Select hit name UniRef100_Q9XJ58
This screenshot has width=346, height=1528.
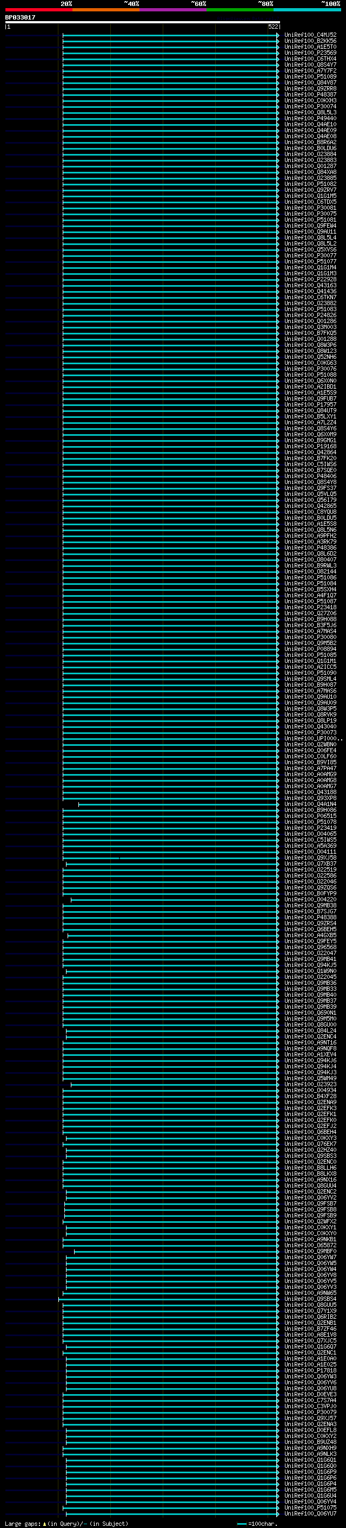310,858
